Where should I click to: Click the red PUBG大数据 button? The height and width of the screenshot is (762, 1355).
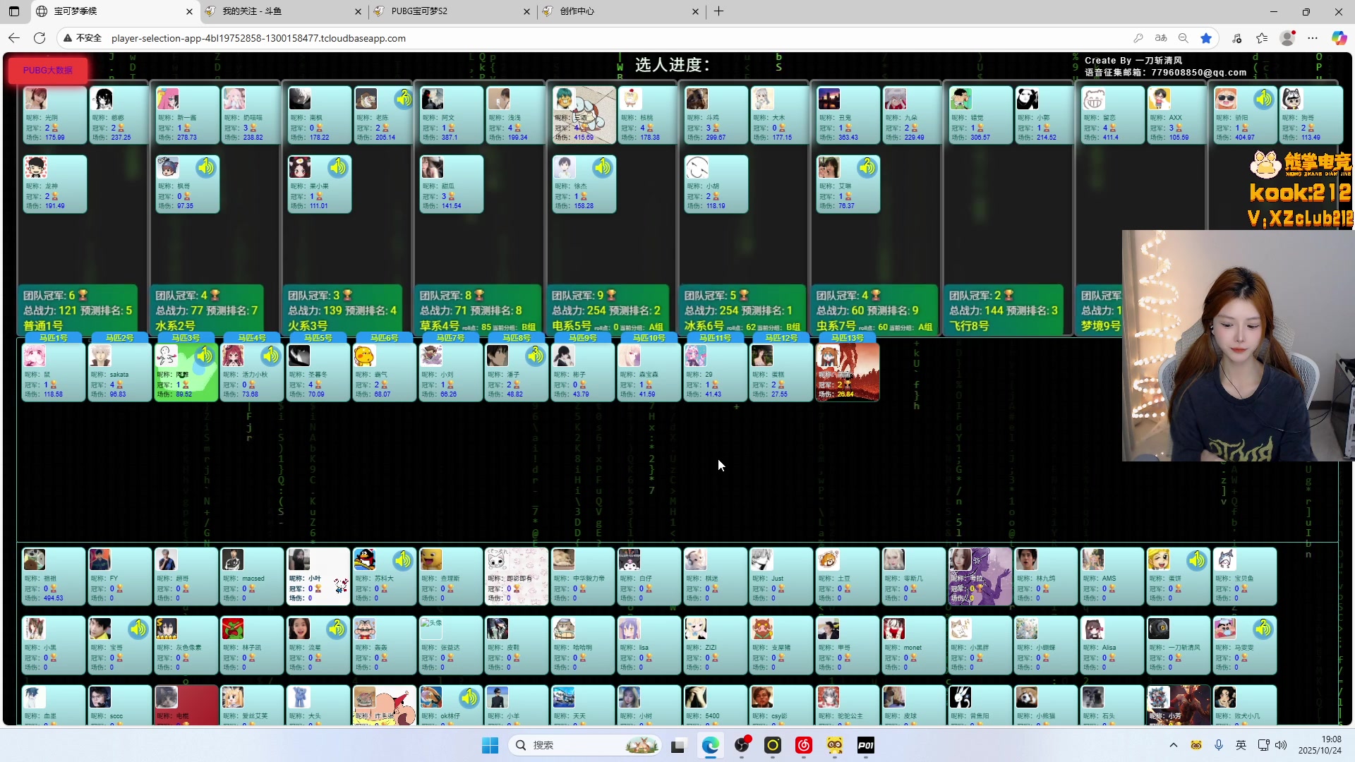pos(48,71)
